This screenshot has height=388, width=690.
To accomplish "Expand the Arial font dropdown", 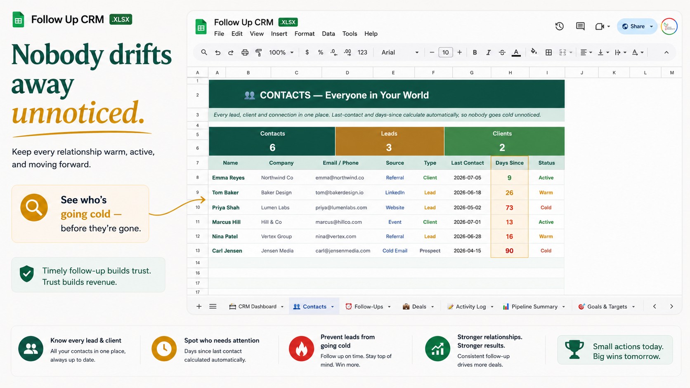I will (x=400, y=52).
